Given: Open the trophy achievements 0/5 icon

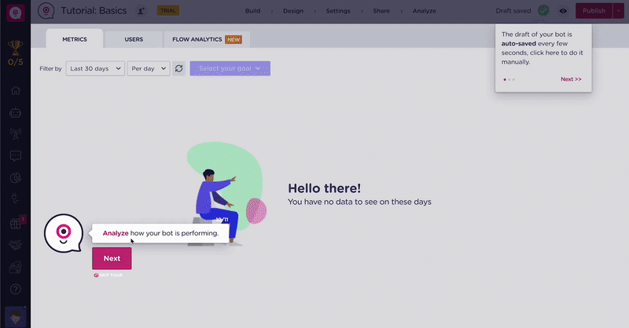Looking at the screenshot, I should coord(15,50).
